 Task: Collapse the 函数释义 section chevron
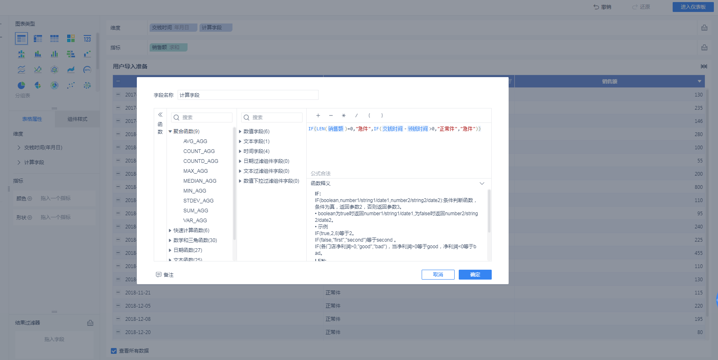coord(482,184)
